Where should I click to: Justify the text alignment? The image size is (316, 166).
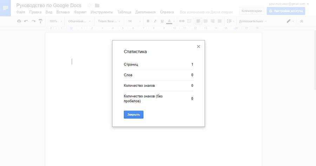[220, 21]
